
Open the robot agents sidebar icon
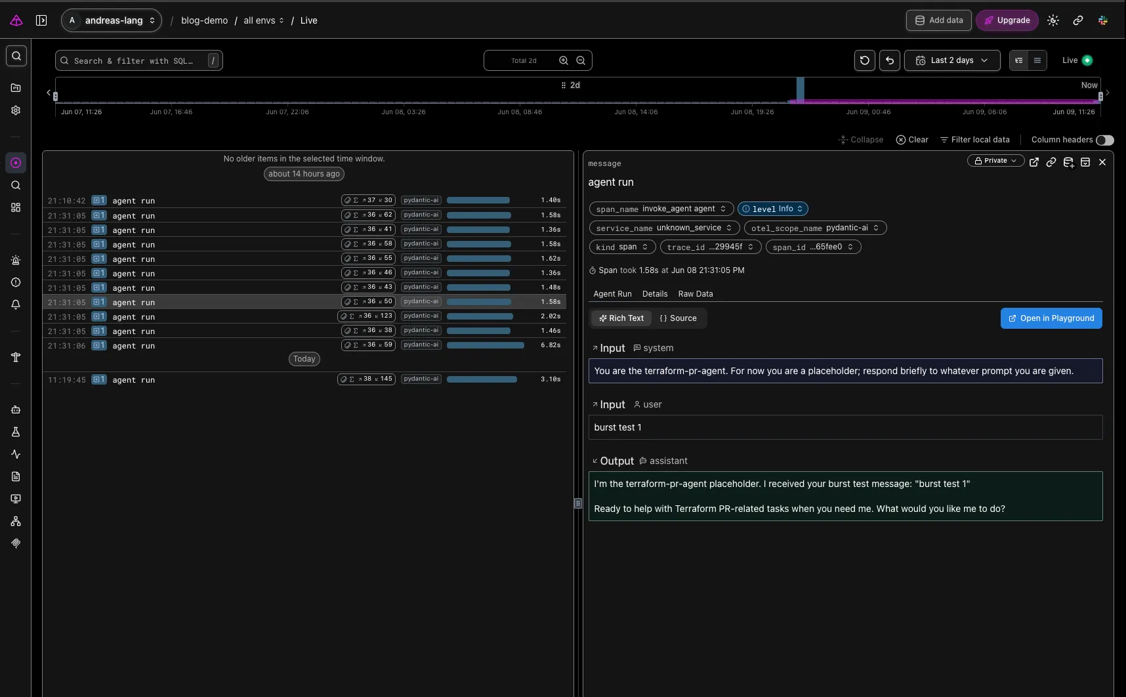(x=16, y=410)
